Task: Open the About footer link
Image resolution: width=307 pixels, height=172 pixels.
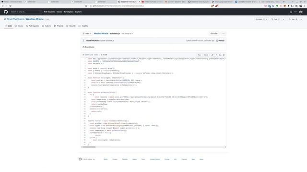Action: pos(201,159)
